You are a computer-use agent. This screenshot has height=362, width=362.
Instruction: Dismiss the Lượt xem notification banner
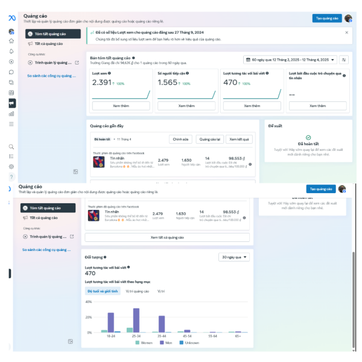(346, 33)
